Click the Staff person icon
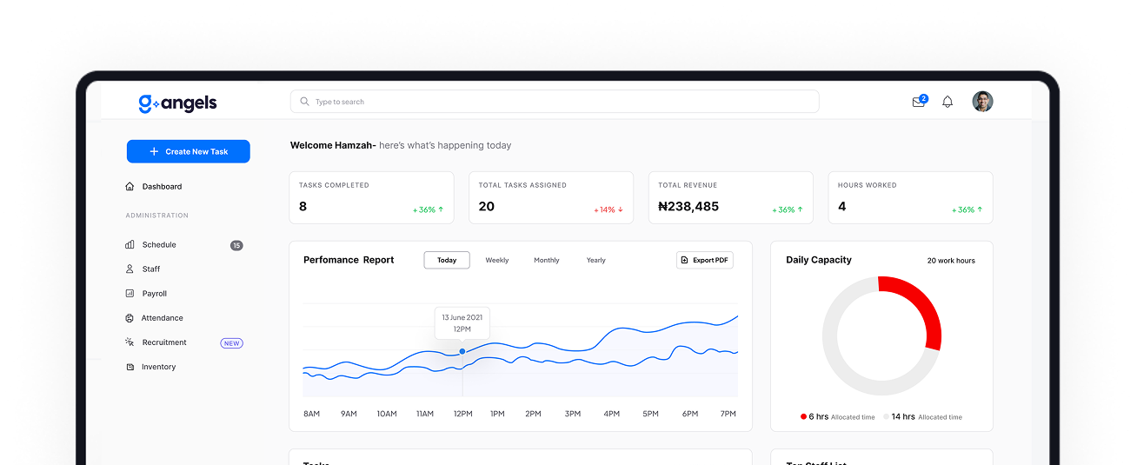Viewport: 1137px width, 465px height. (130, 269)
